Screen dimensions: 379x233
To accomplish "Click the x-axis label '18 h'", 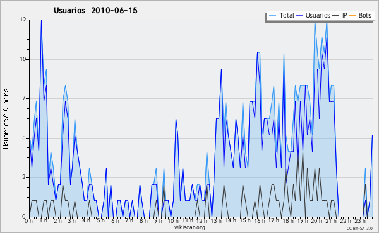I will [288, 220].
